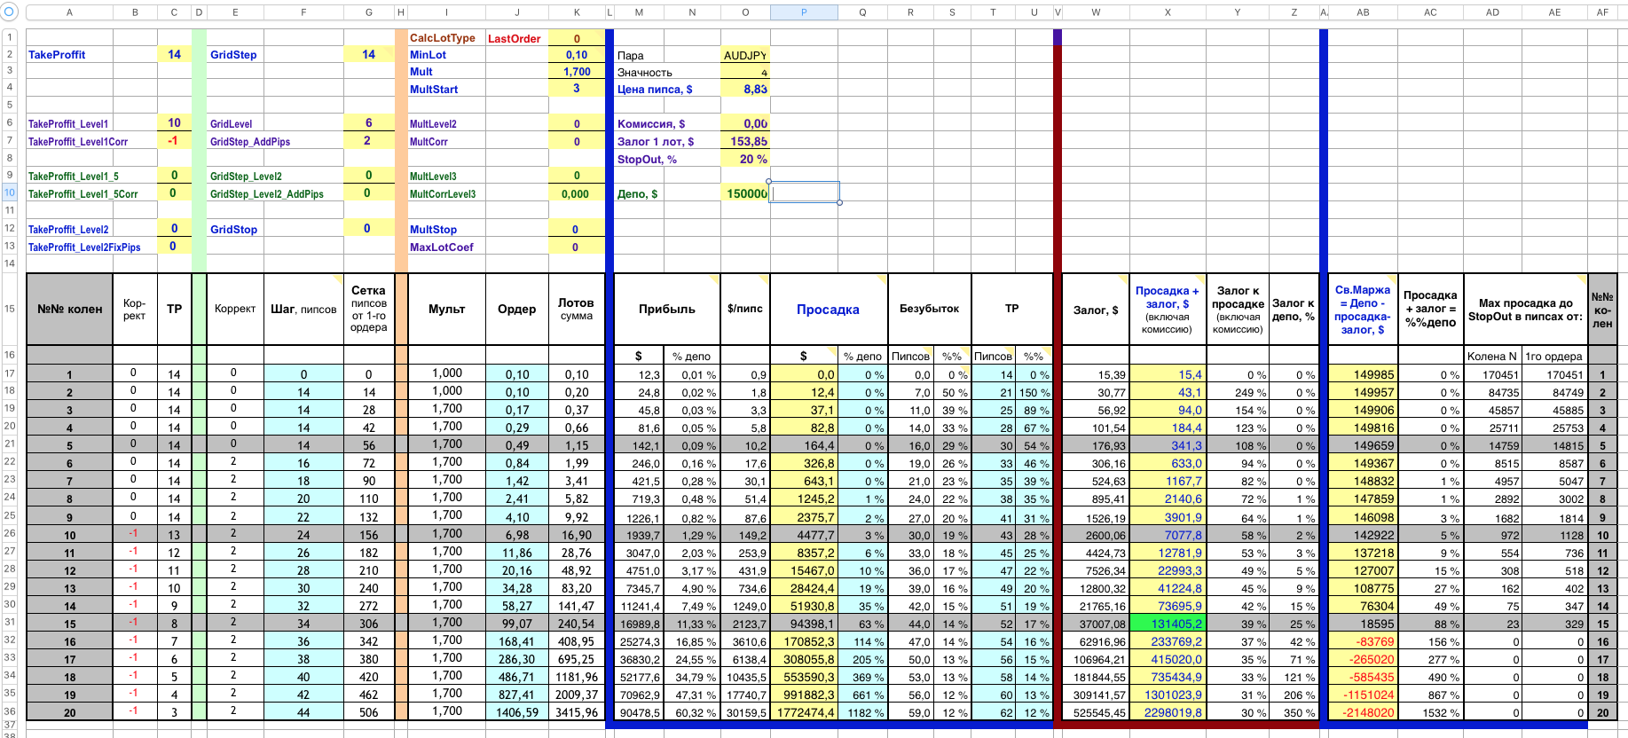Click the Св.Маржа header cell
Viewport: 1628px width, 738px height.
click(x=1363, y=309)
